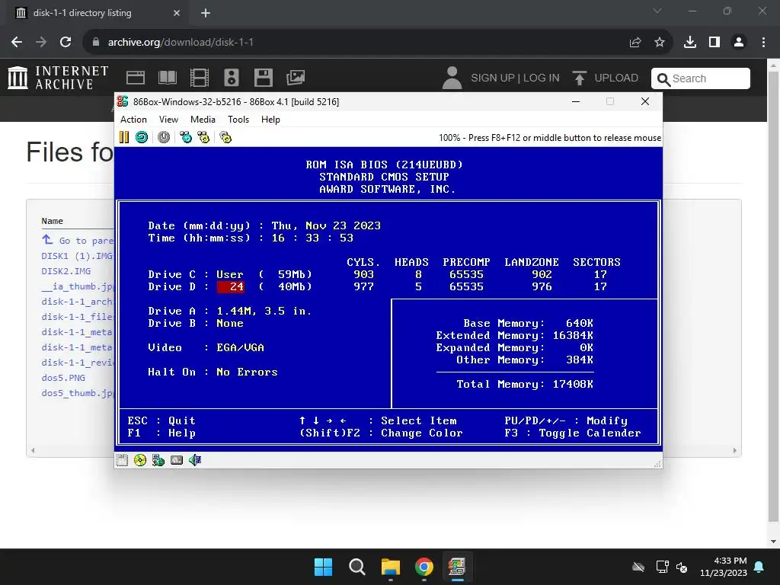This screenshot has height=585, width=780.
Task: Open 86Box settings toolbar icon
Action: pos(225,137)
